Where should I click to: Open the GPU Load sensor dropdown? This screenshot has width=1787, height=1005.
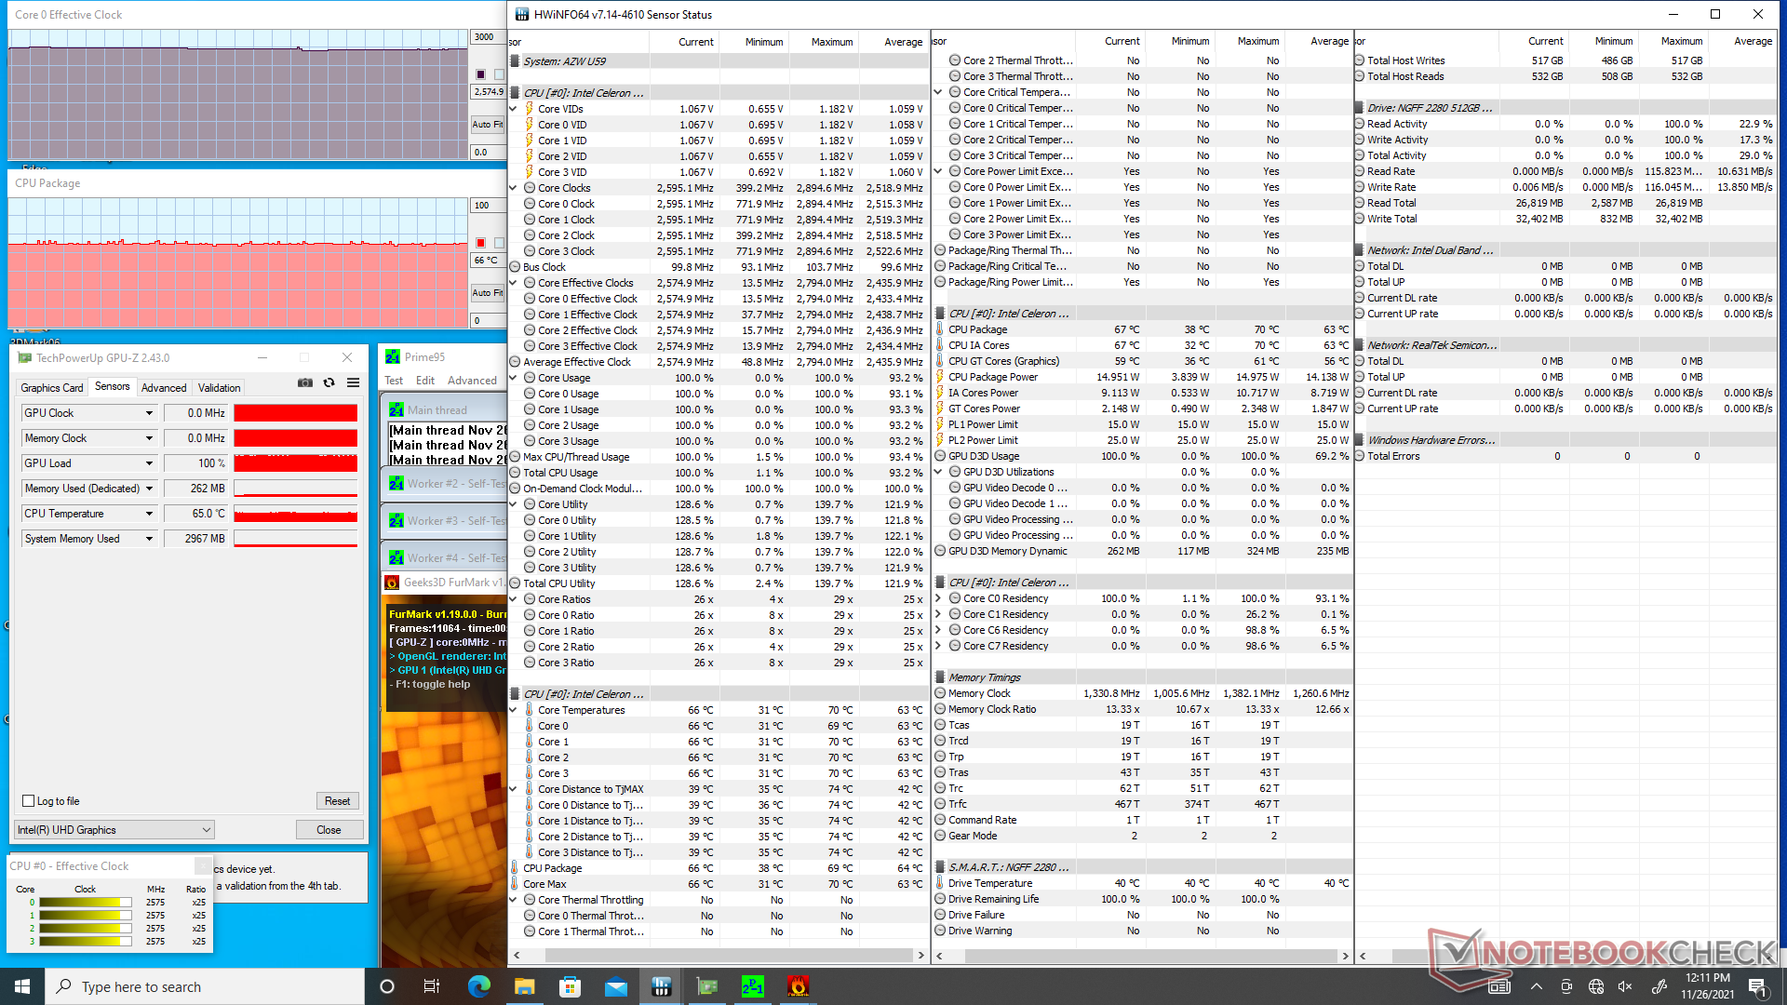(149, 463)
